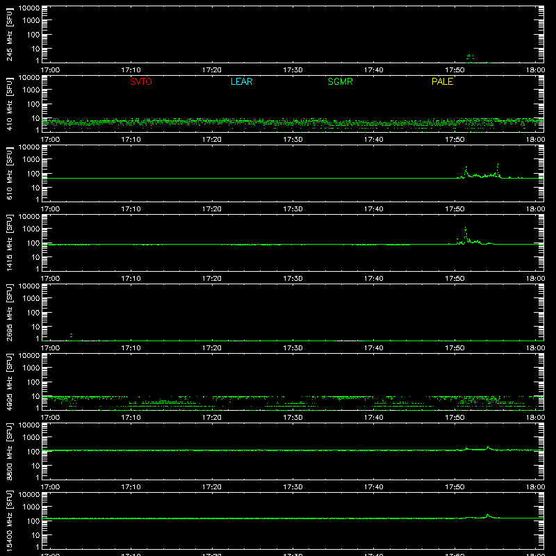Select the 8800 MHz [SFU] axis title
556x556 pixels.
tap(9, 451)
